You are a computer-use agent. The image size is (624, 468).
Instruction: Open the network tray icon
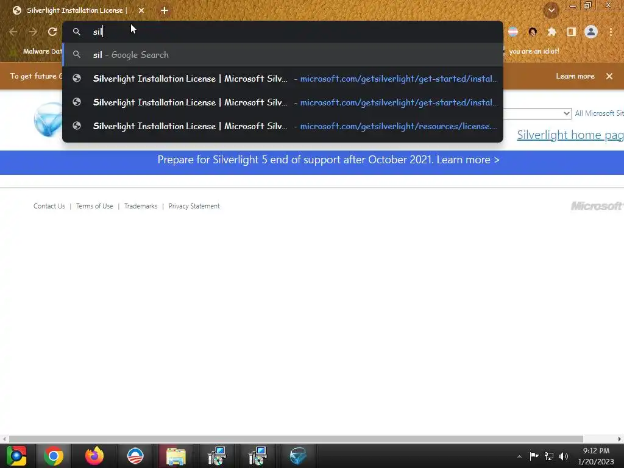[x=549, y=456]
